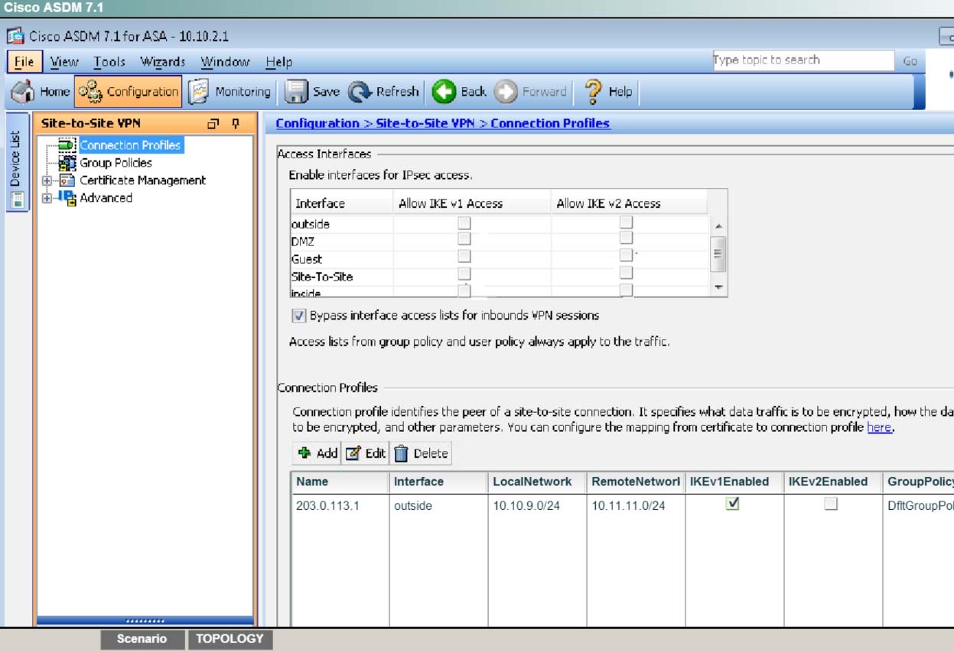
Task: Click the Help question mark icon
Action: 593,92
